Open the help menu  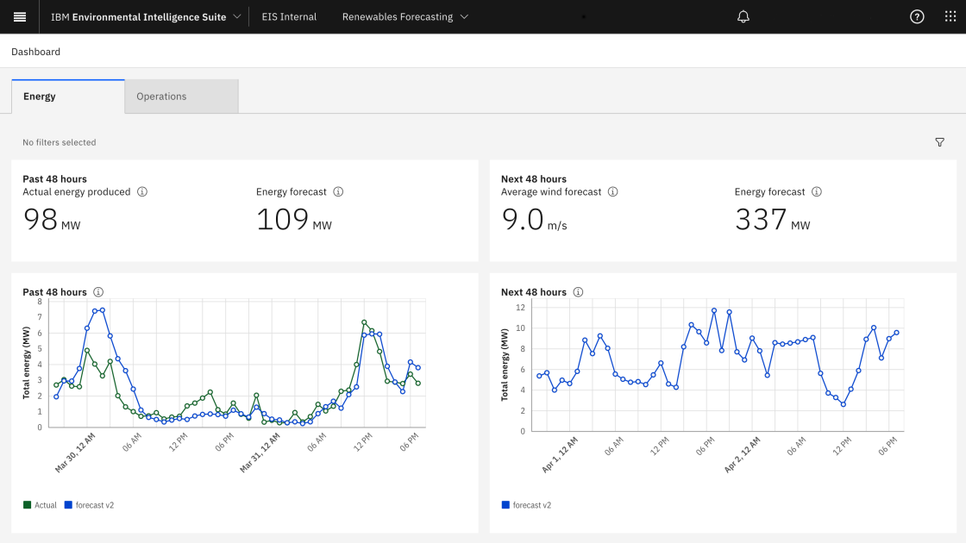pyautogui.click(x=915, y=16)
